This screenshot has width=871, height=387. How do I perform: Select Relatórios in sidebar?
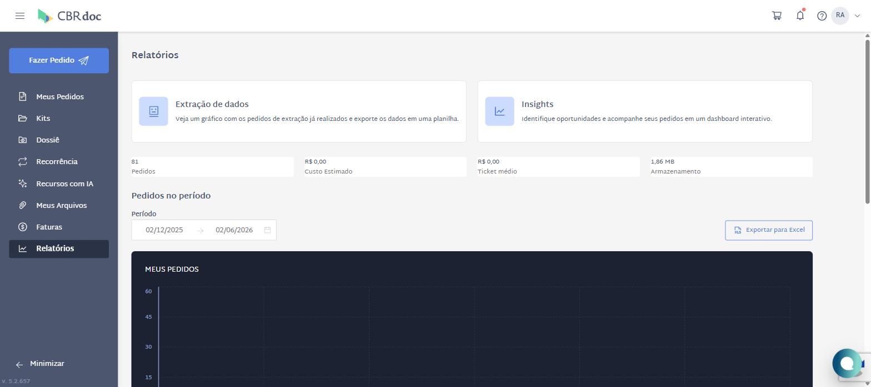[59, 248]
